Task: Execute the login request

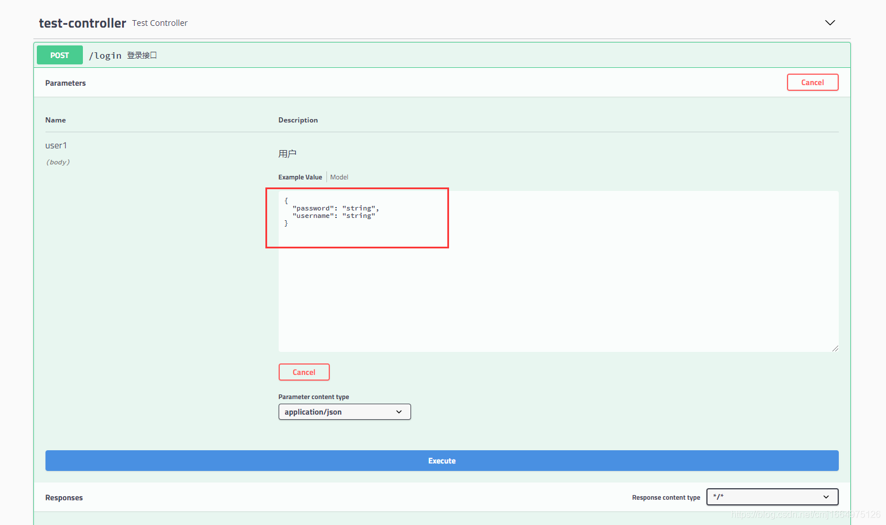Action: pyautogui.click(x=442, y=461)
